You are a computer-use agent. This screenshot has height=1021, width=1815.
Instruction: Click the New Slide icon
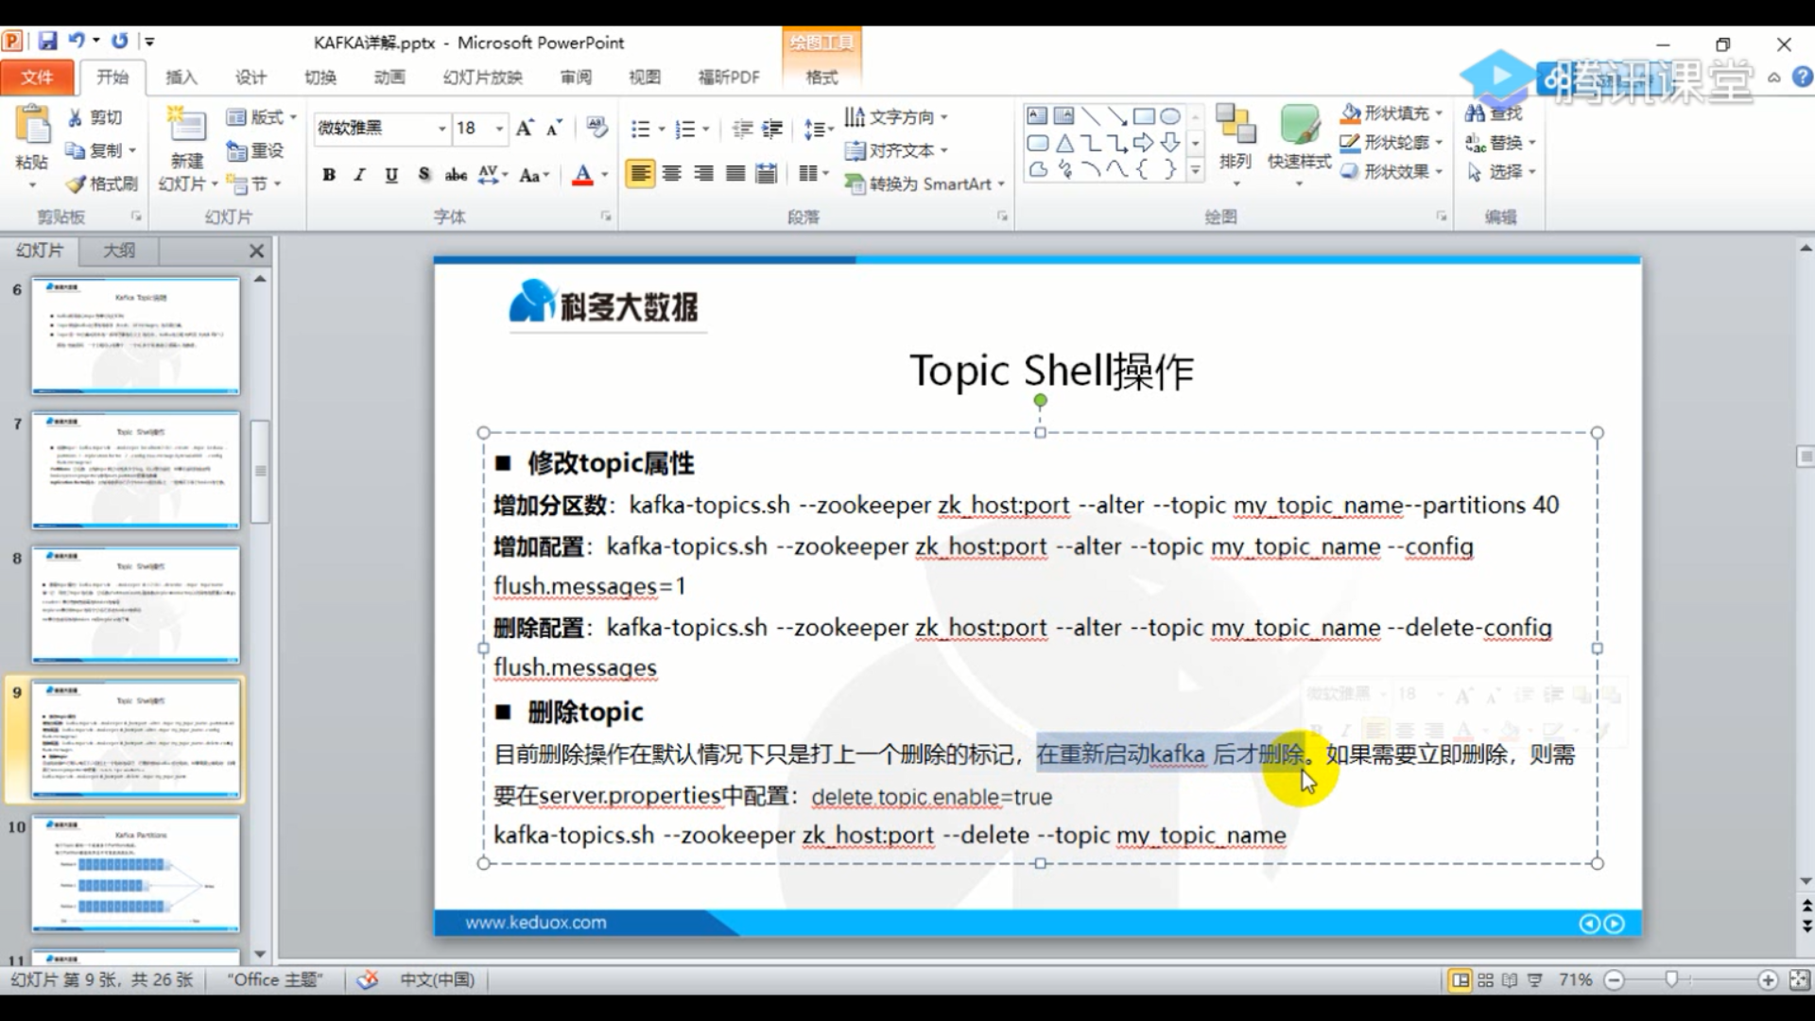coord(186,126)
